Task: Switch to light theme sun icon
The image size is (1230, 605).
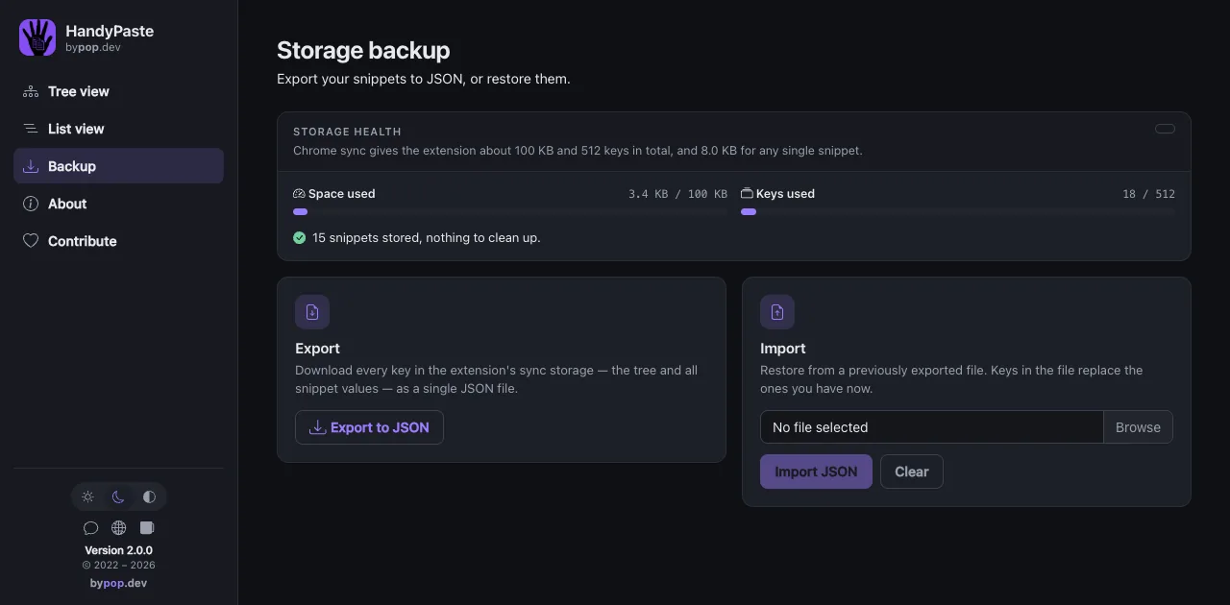Action: coord(87,496)
